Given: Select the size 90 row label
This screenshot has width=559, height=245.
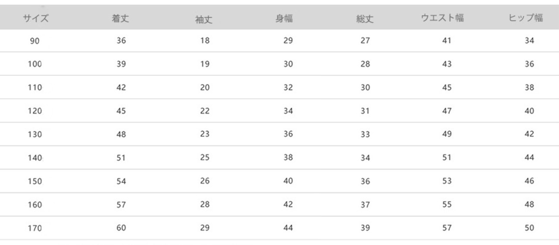Looking at the screenshot, I should pos(35,41).
